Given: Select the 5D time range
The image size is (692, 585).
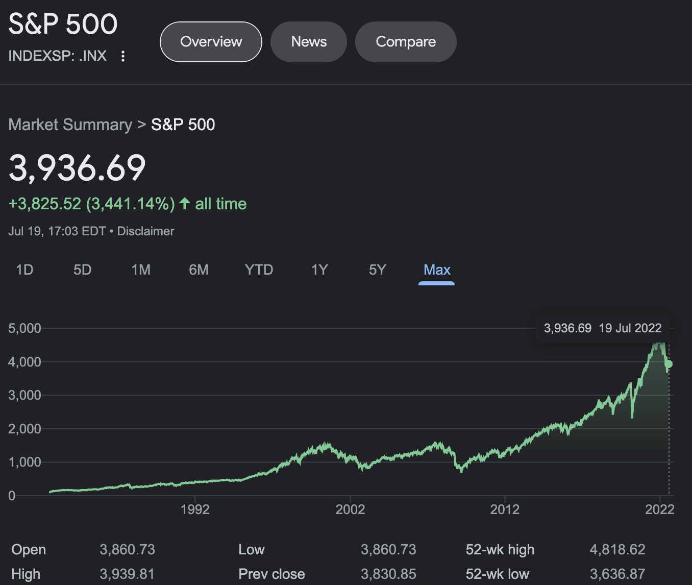Looking at the screenshot, I should coord(83,270).
